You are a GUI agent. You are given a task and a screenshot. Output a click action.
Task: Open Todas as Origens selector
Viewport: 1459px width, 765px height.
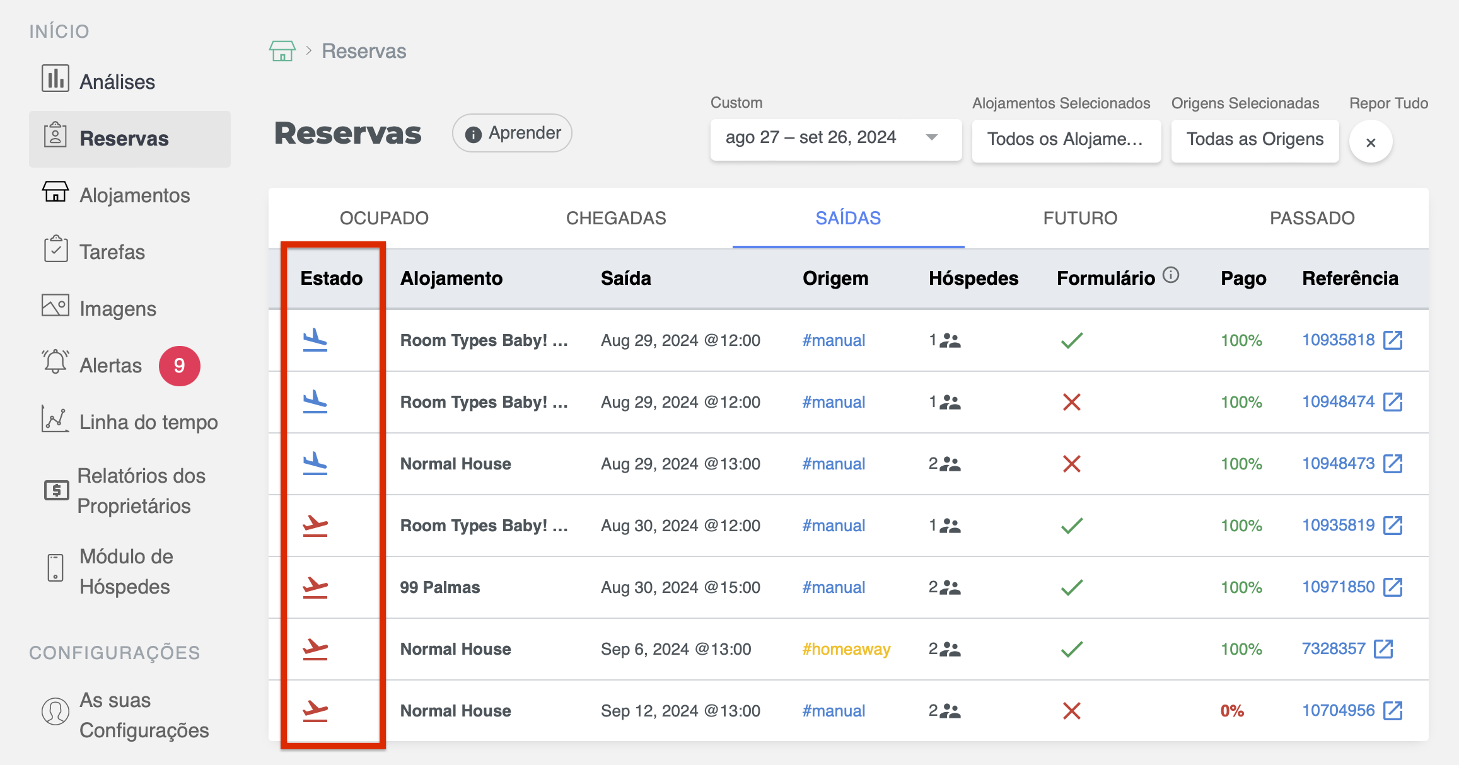(x=1255, y=139)
